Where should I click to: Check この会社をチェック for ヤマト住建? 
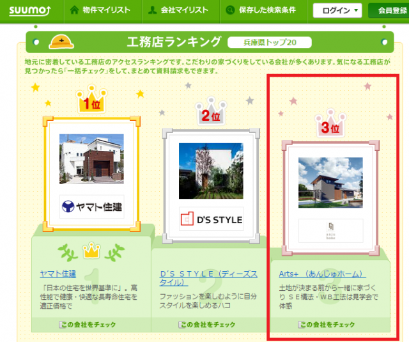click(x=88, y=325)
